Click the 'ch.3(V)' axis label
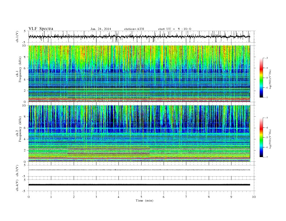 tap(17, 171)
